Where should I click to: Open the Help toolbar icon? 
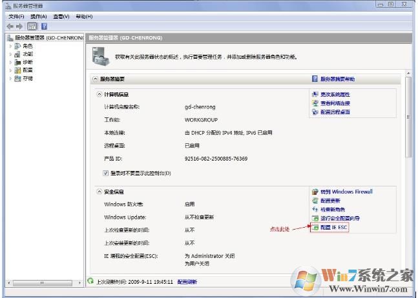(44, 26)
